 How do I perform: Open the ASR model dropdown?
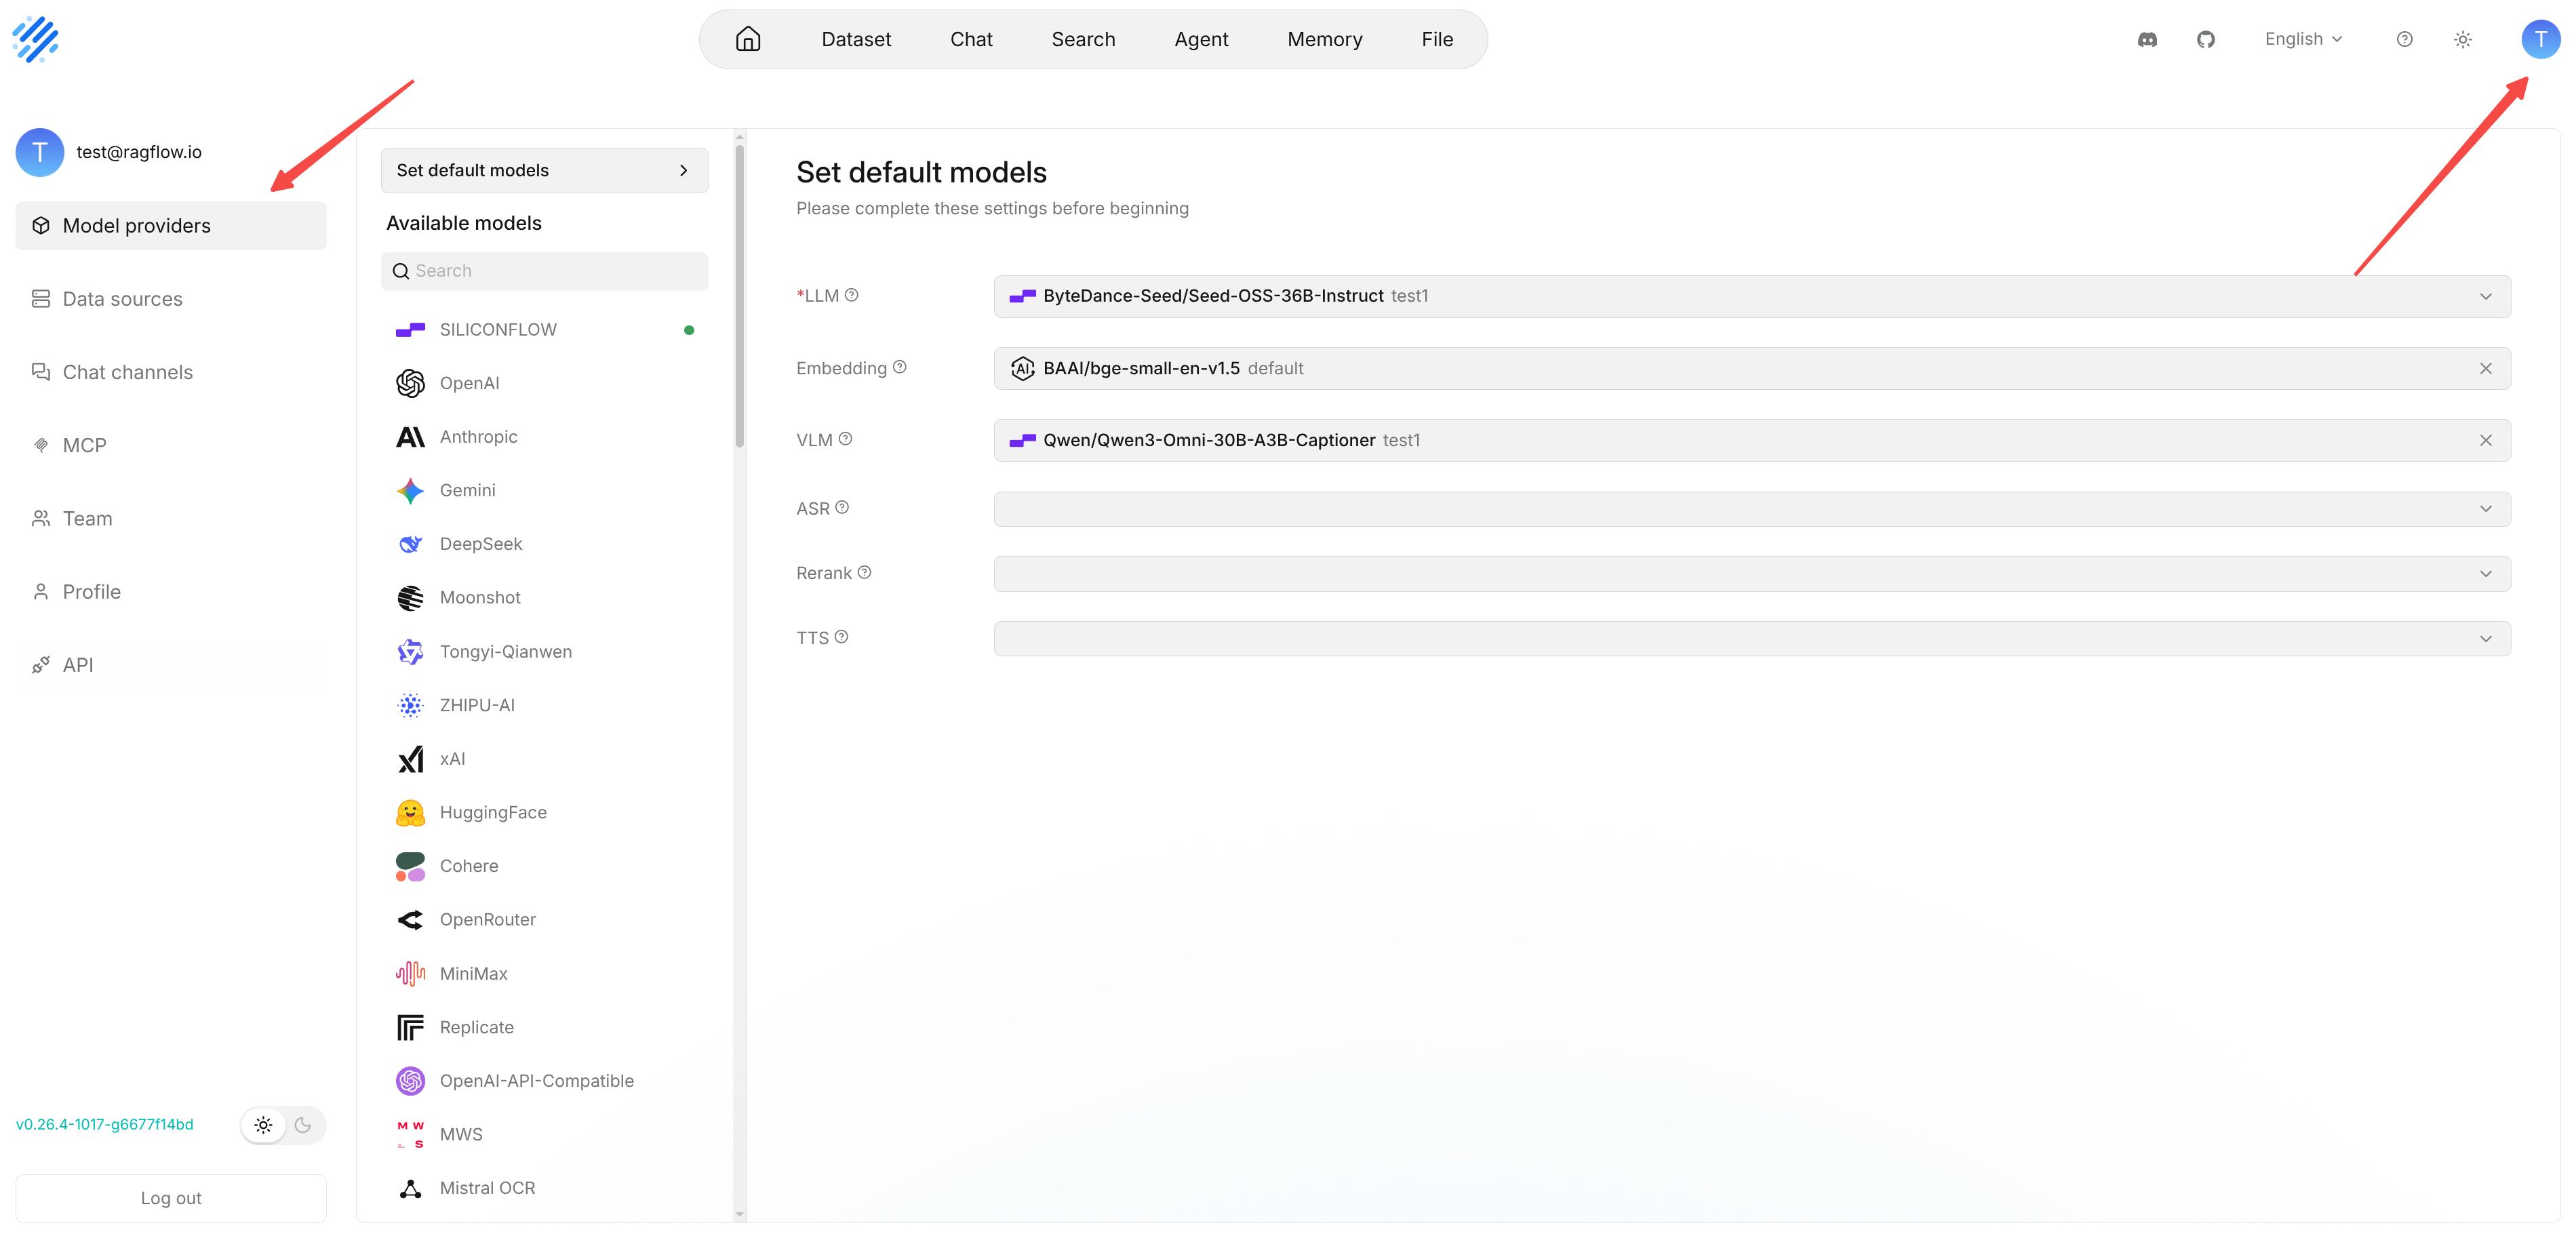1751,509
